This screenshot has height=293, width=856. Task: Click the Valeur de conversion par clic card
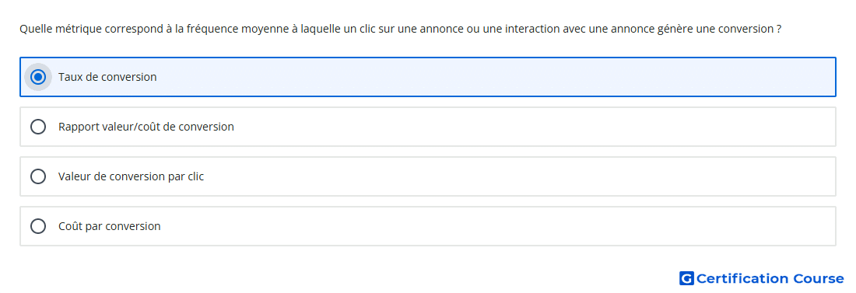point(428,176)
